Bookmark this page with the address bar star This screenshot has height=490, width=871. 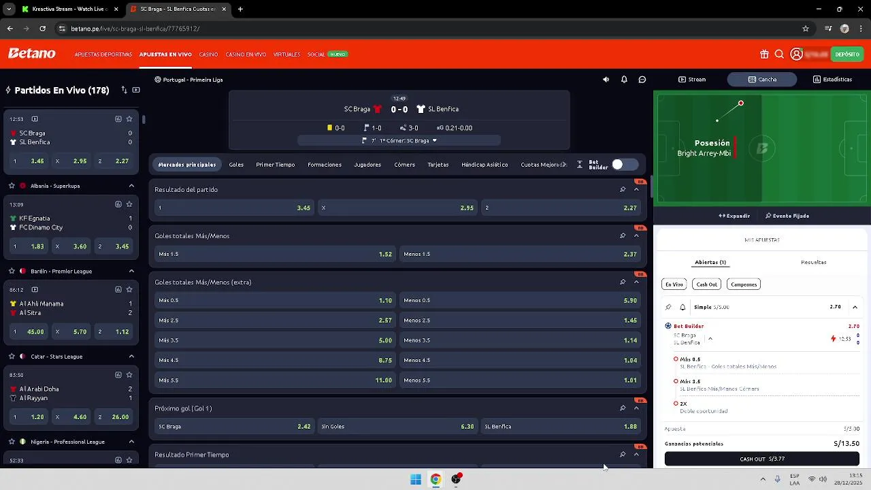click(x=806, y=29)
